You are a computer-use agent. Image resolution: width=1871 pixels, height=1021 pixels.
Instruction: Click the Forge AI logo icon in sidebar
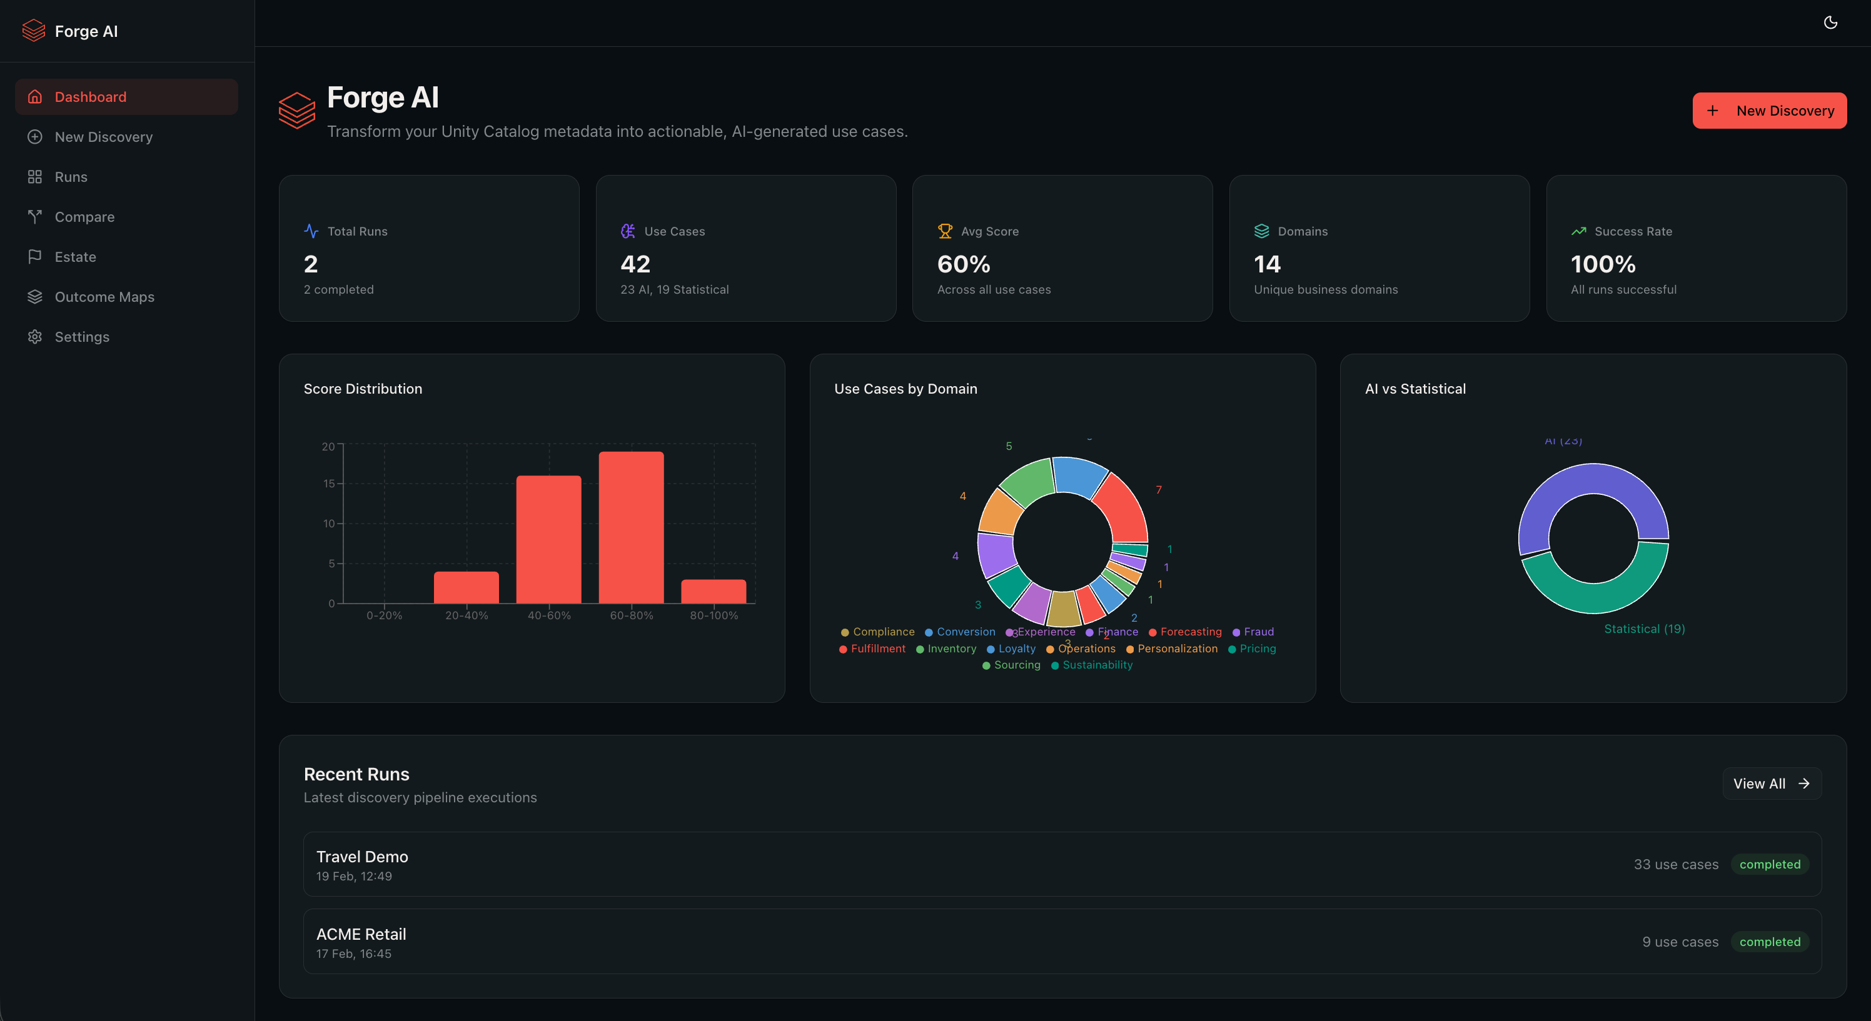coord(33,31)
